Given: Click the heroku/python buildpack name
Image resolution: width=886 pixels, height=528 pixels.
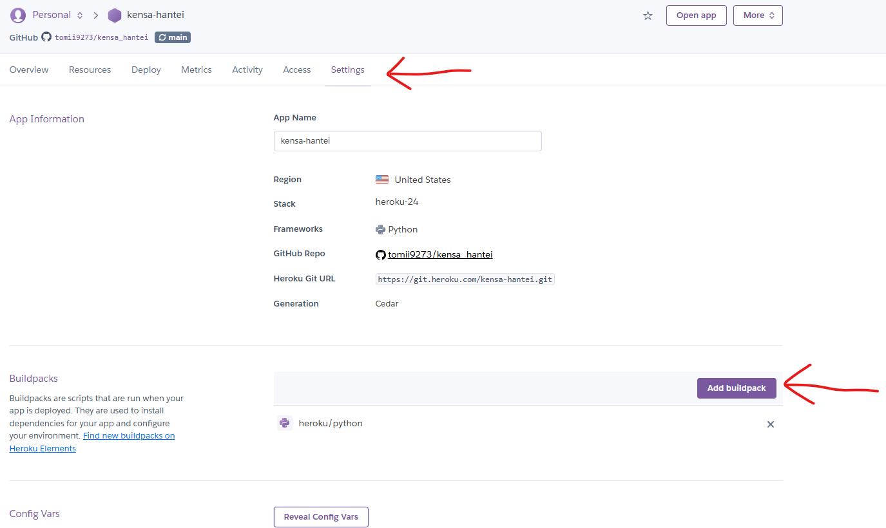Looking at the screenshot, I should [x=331, y=423].
